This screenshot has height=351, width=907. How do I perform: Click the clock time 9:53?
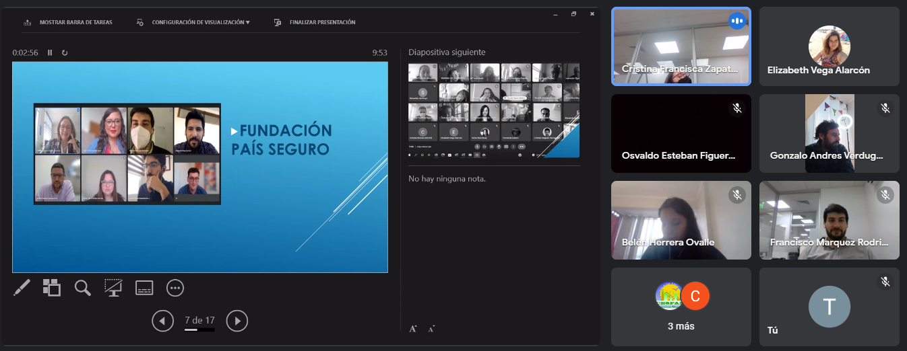[380, 52]
